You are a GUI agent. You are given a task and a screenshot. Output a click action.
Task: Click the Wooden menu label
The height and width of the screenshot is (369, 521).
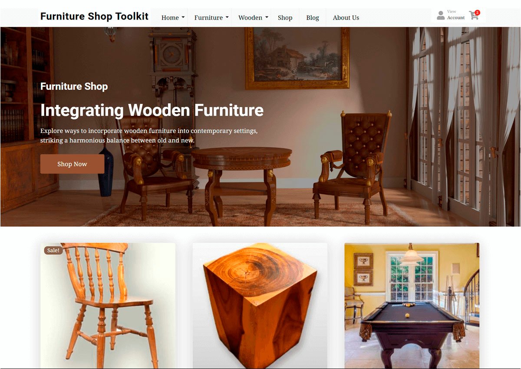(251, 17)
